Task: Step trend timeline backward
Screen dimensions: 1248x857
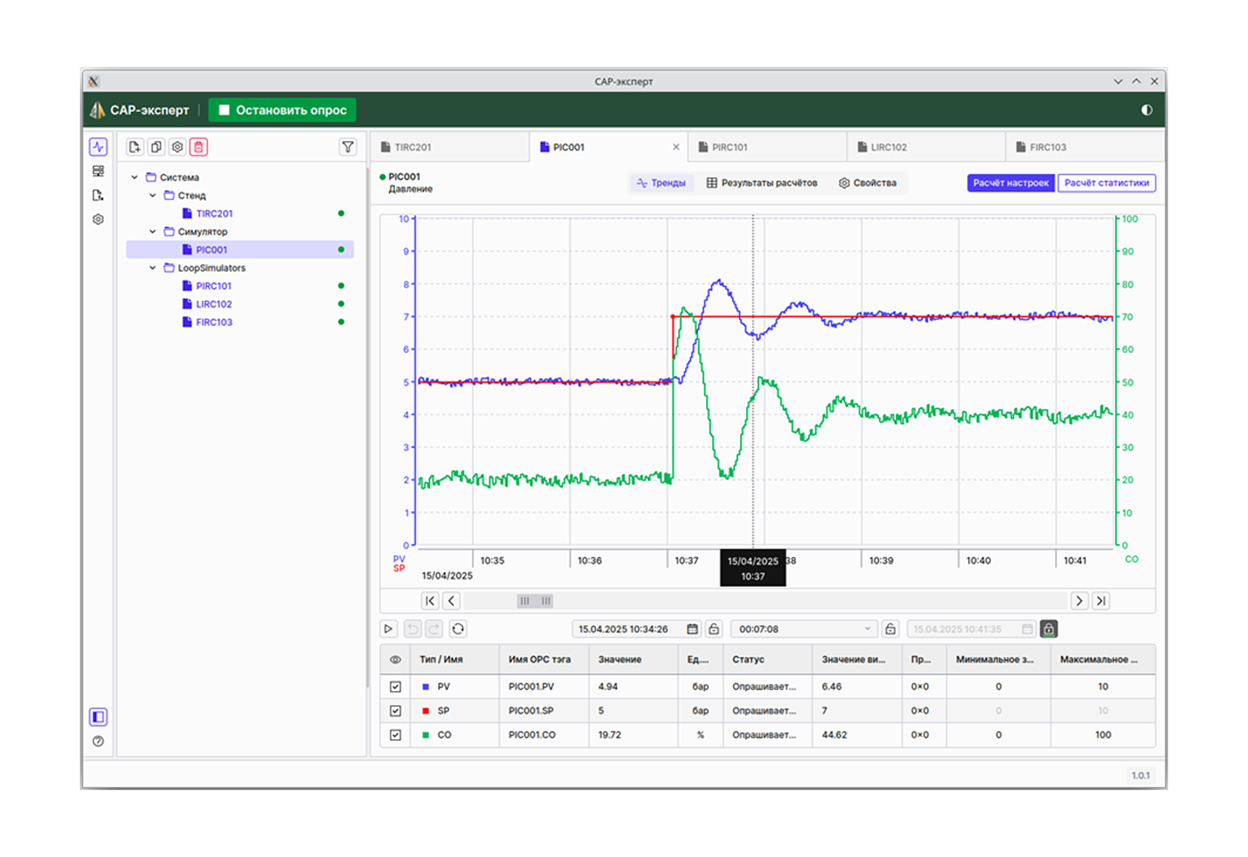Action: pos(452,601)
